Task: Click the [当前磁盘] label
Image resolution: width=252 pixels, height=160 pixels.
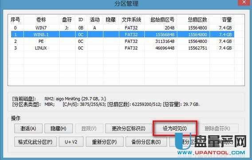Action: tap(24, 99)
